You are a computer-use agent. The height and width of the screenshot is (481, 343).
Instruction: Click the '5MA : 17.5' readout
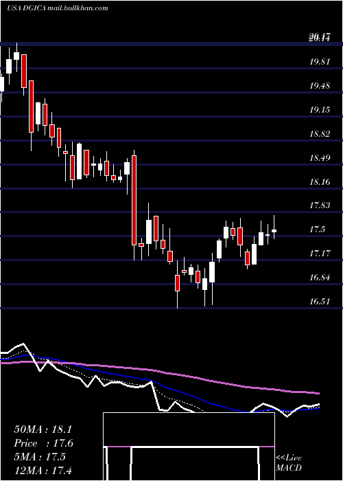(40, 457)
